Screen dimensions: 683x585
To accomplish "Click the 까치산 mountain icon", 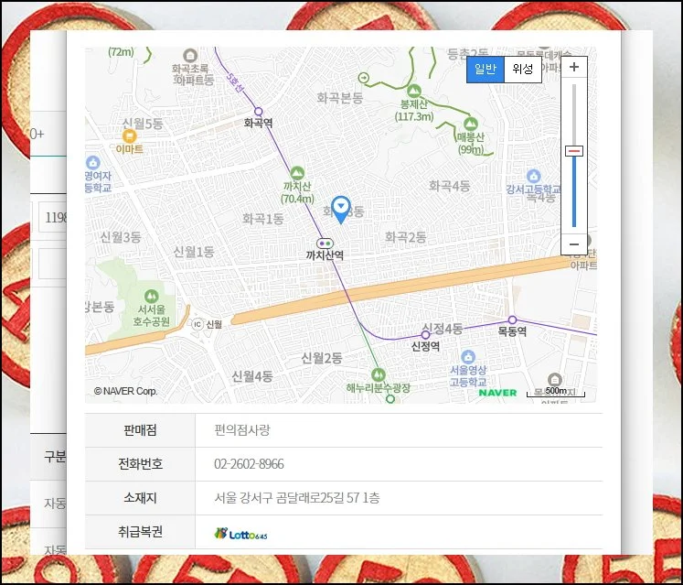I will [297, 173].
